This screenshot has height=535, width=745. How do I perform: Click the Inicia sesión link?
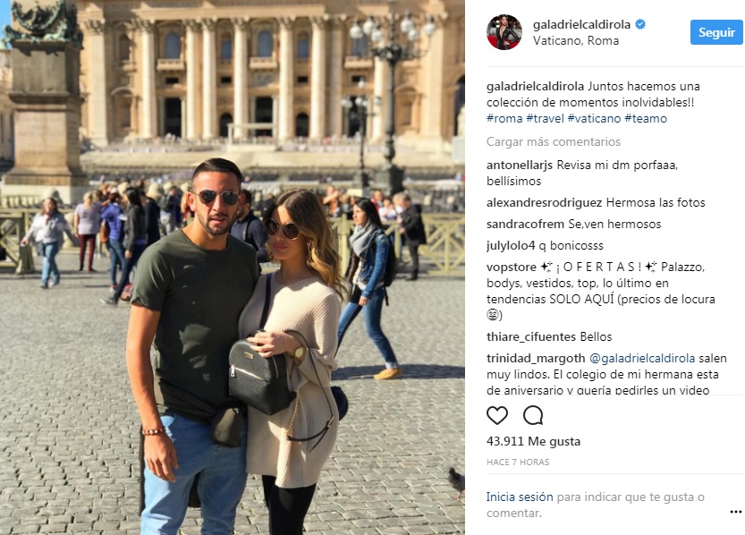tap(520, 497)
